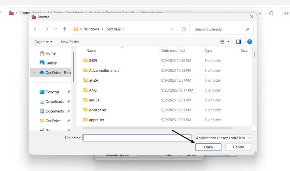Viewport: 290px width, 171px height.
Task: Click the Back navigation arrow
Action: click(36, 29)
